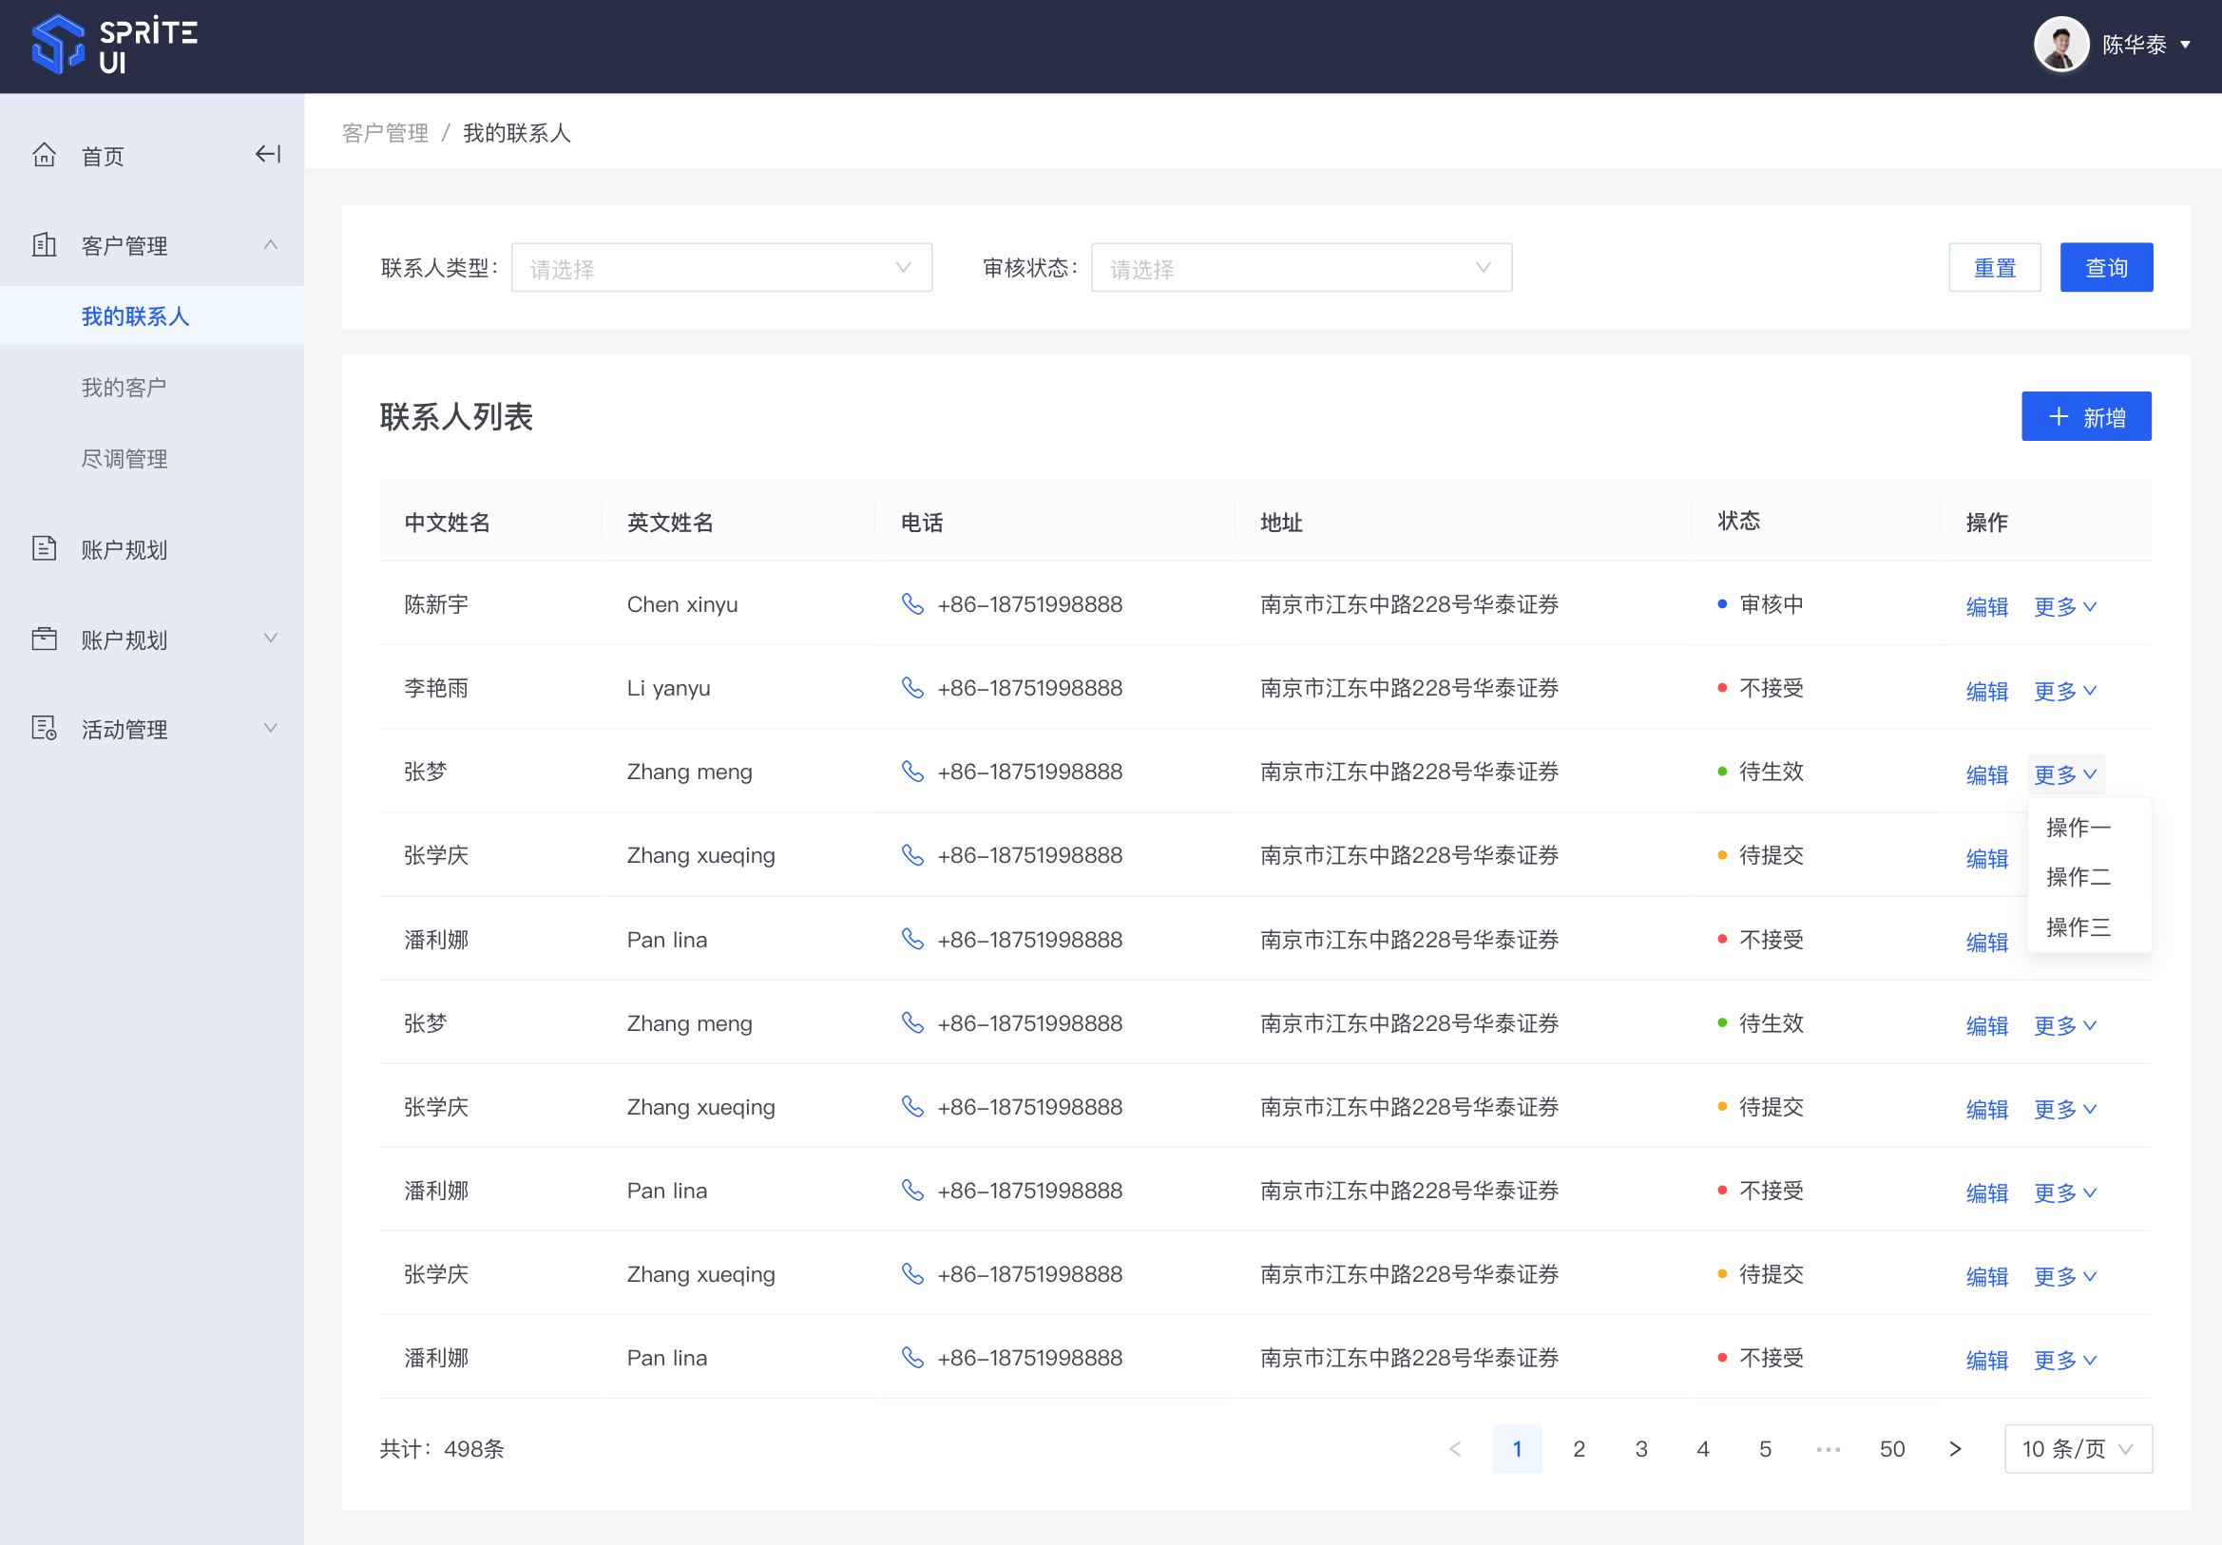Choose 操作一 from the open menu

click(2078, 828)
